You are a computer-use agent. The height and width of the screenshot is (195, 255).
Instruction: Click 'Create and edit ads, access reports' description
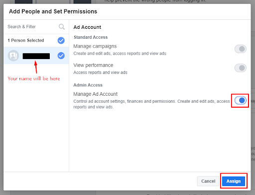[x=120, y=54]
